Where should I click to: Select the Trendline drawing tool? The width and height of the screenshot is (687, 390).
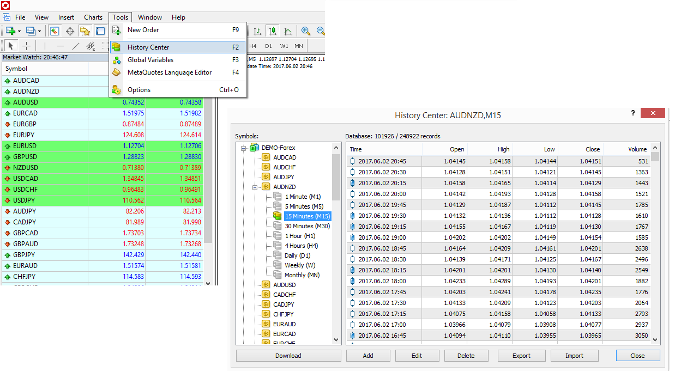[x=75, y=46]
